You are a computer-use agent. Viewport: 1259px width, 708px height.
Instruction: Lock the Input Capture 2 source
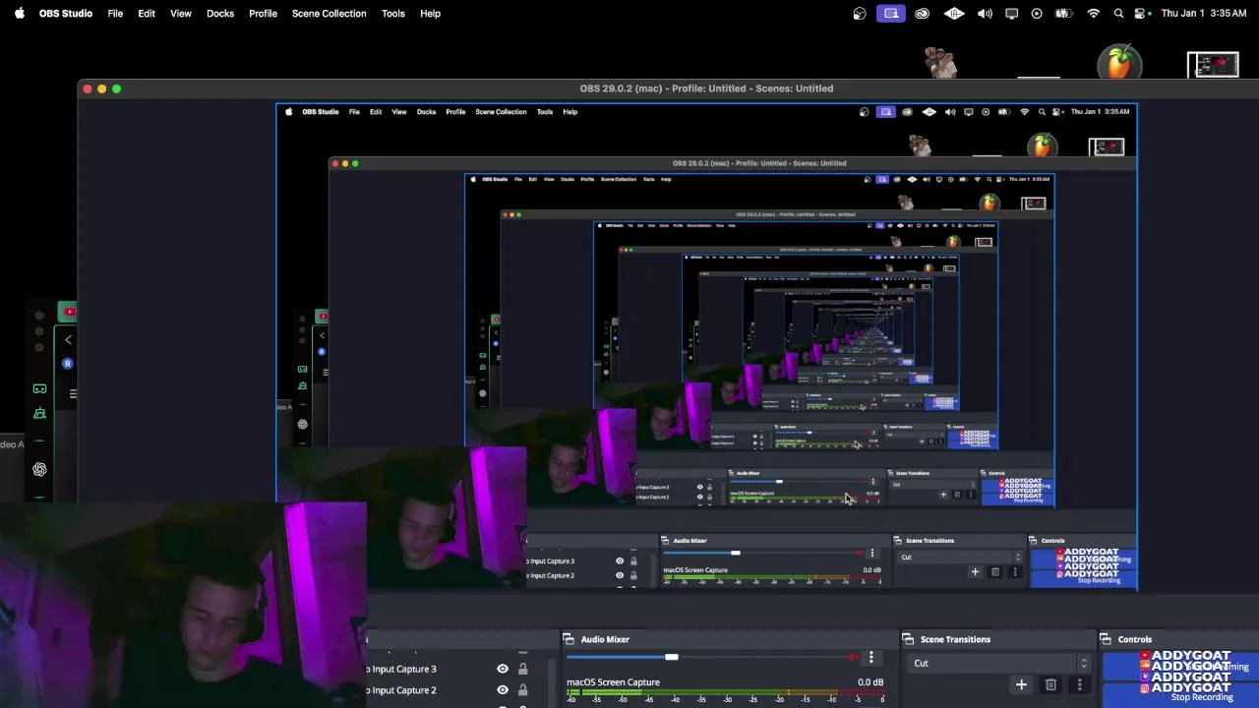point(522,690)
